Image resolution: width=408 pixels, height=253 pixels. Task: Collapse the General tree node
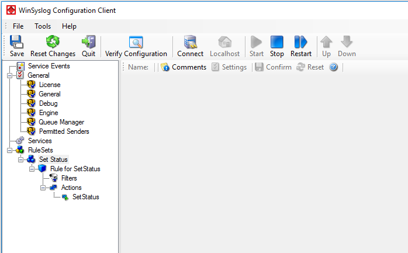click(x=9, y=75)
